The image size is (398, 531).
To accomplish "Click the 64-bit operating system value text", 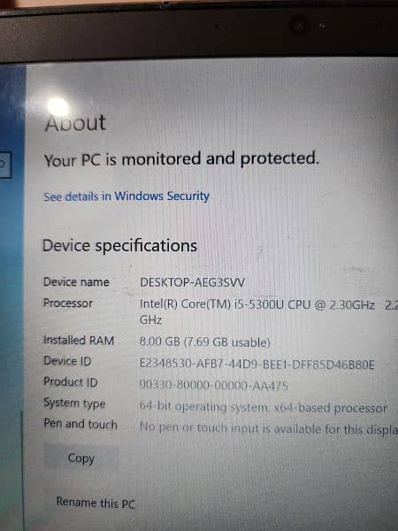I will click(x=263, y=408).
